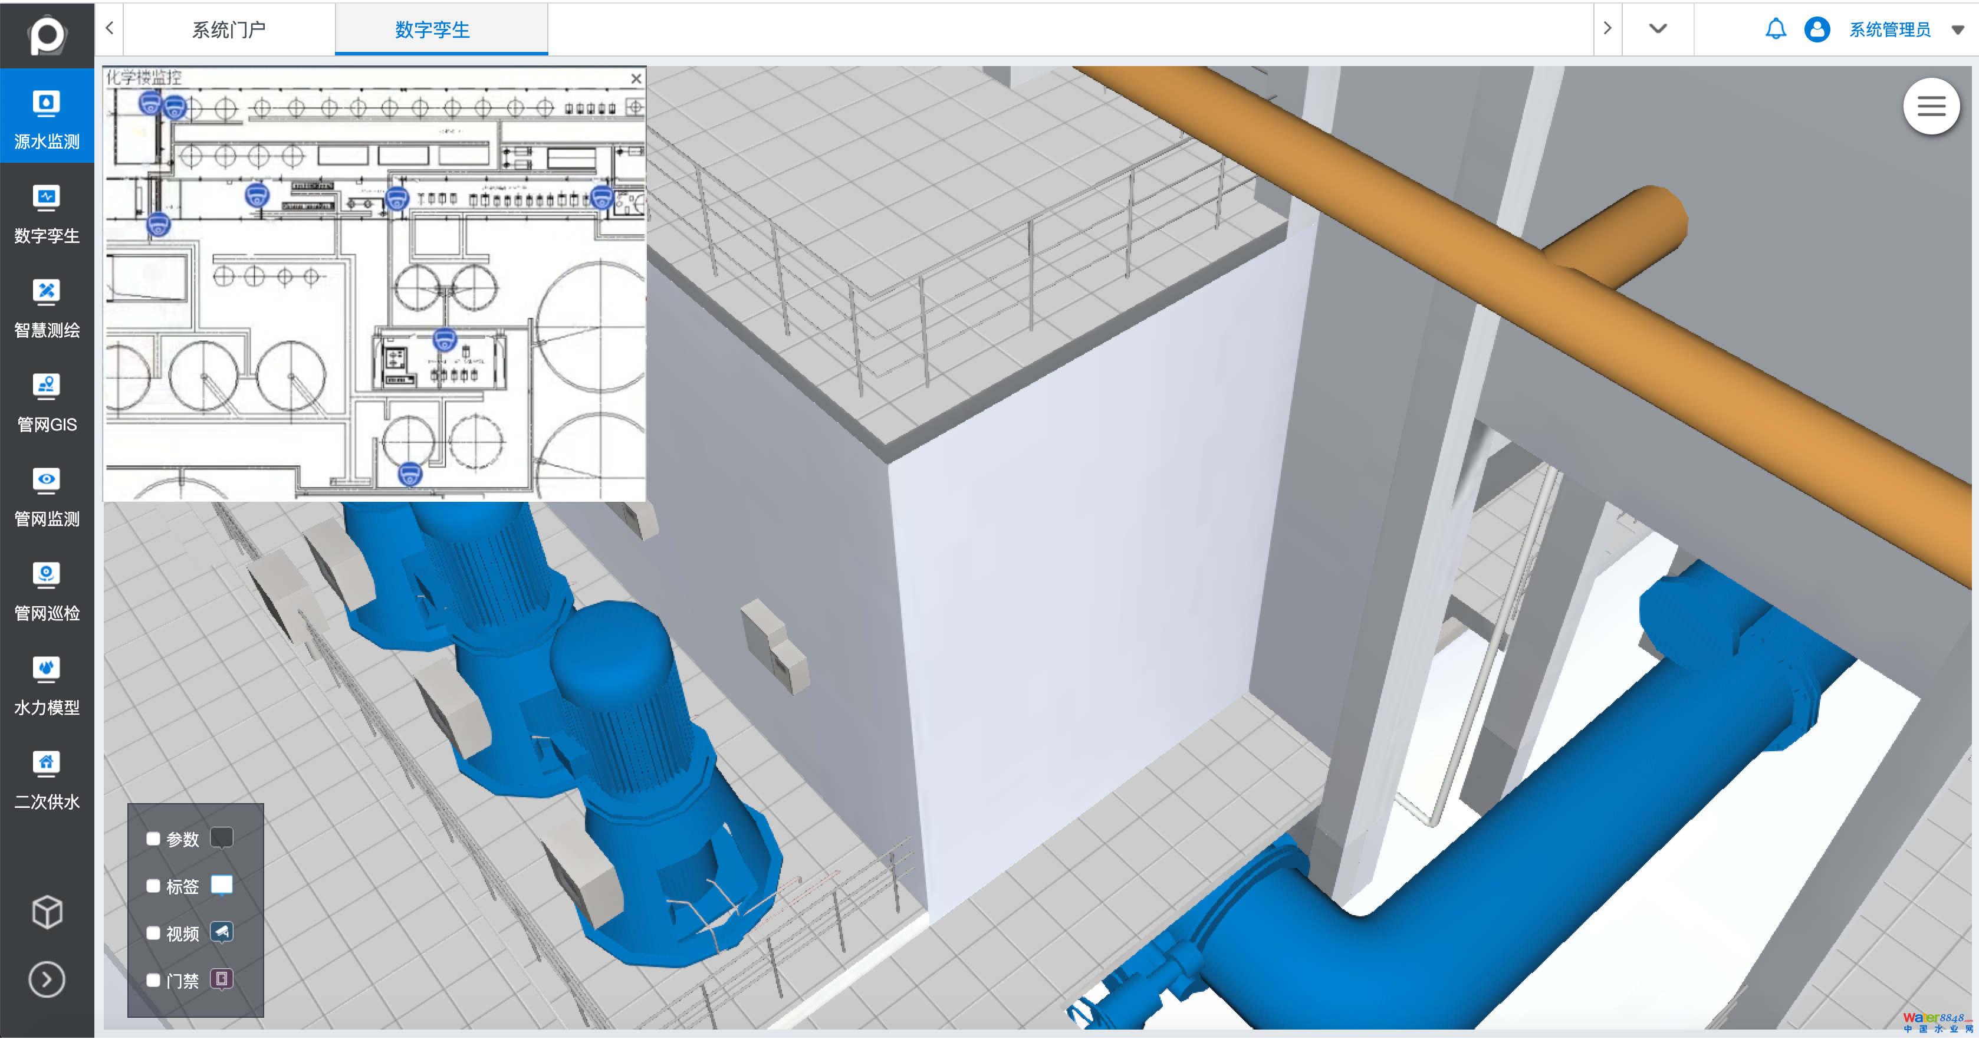The width and height of the screenshot is (1979, 1039).
Task: Expand the sidebar with bottom arrow
Action: [x=47, y=979]
